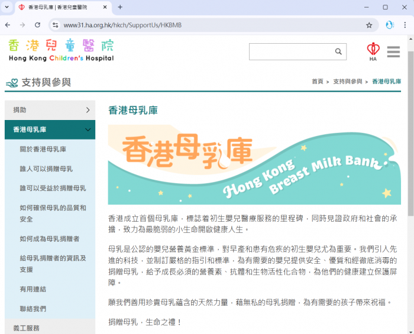Click 香港母乳庫 in breadcrumb

click(387, 82)
